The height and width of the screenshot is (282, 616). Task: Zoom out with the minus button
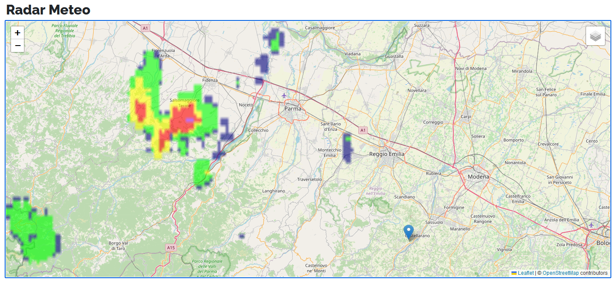[x=17, y=46]
